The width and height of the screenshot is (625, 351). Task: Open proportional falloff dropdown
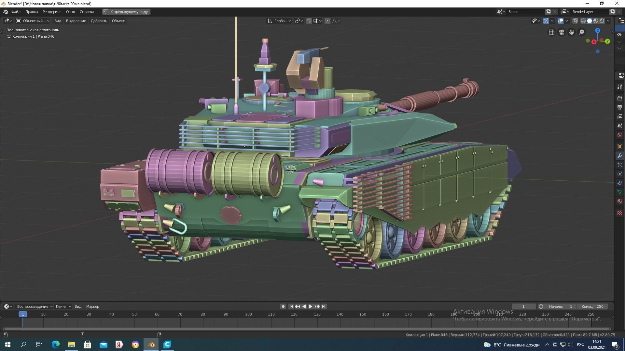tap(336, 21)
